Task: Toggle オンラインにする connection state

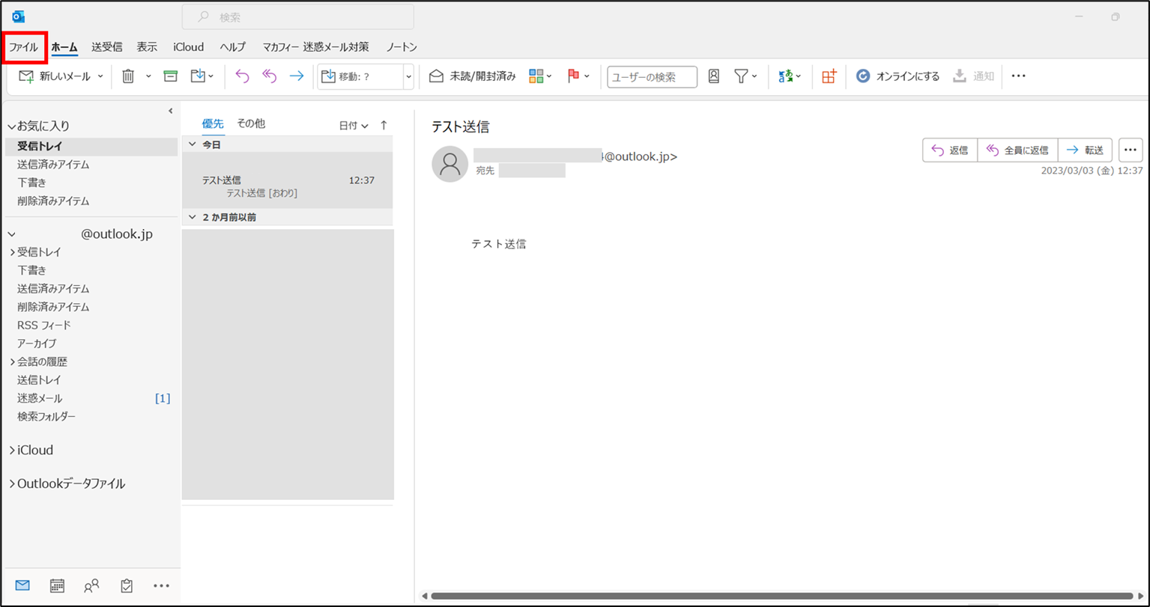Action: [897, 76]
